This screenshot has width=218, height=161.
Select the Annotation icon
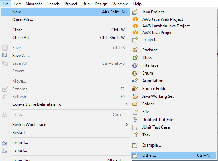[135, 81]
